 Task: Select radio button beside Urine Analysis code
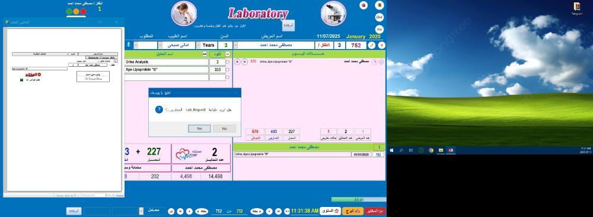227,62
